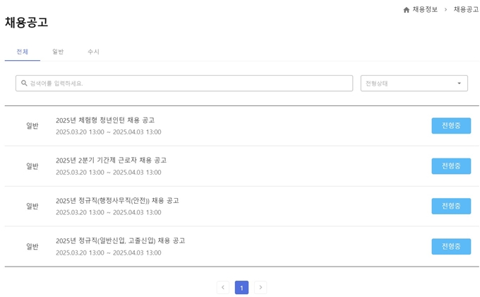Go to next page arrow
This screenshot has height=297, width=480.
click(260, 288)
